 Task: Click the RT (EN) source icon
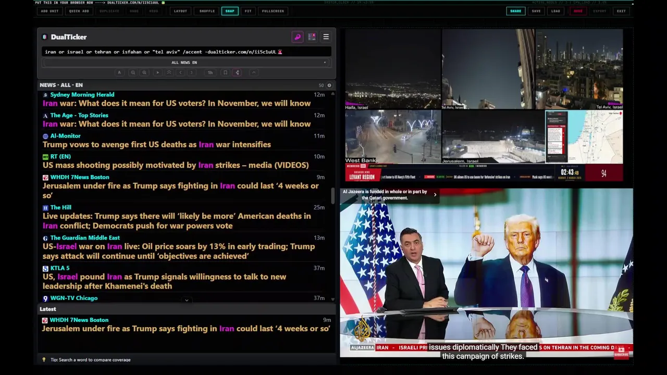[45, 157]
